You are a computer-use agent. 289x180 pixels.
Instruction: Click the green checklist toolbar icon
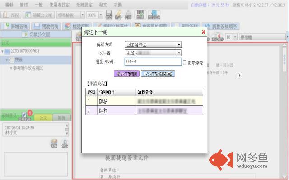coord(140,15)
